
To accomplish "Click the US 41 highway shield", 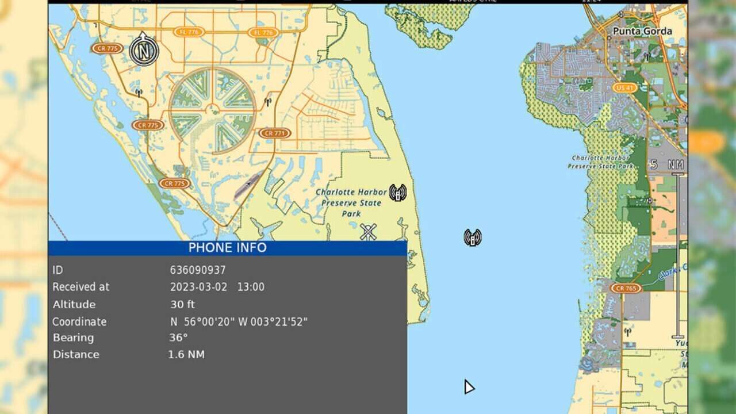I will (624, 88).
